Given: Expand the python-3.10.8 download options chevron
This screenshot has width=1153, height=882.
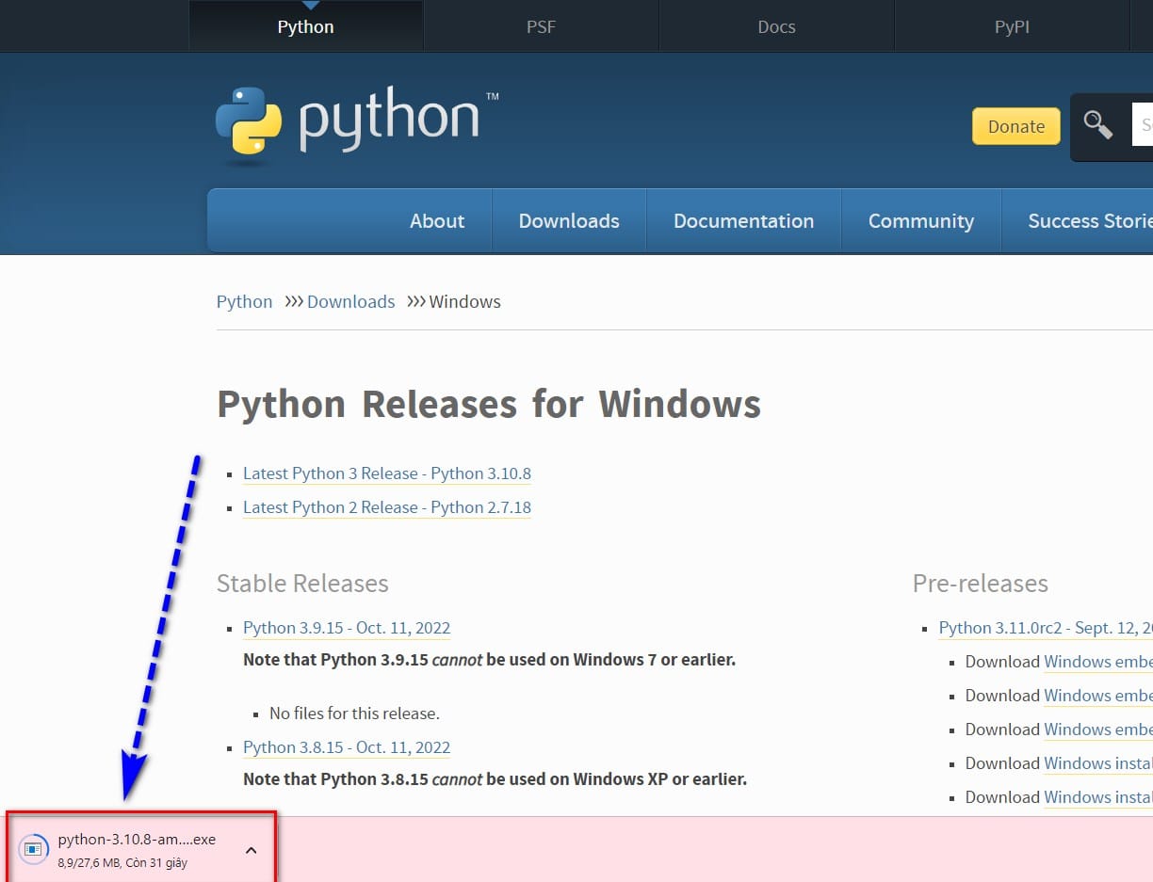Looking at the screenshot, I should click(x=251, y=850).
